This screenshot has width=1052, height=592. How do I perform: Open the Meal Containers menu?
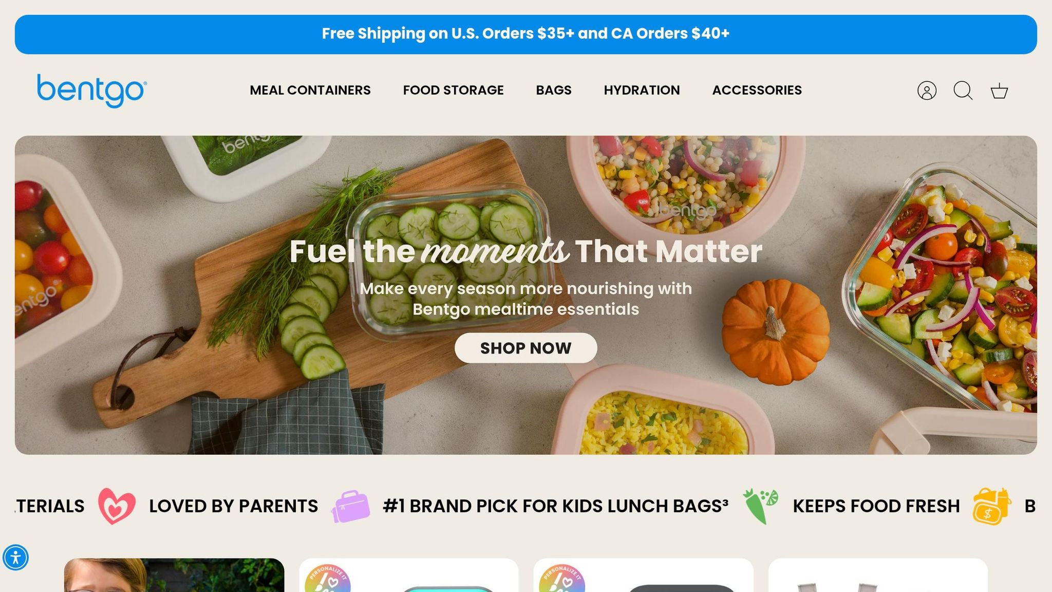(310, 90)
